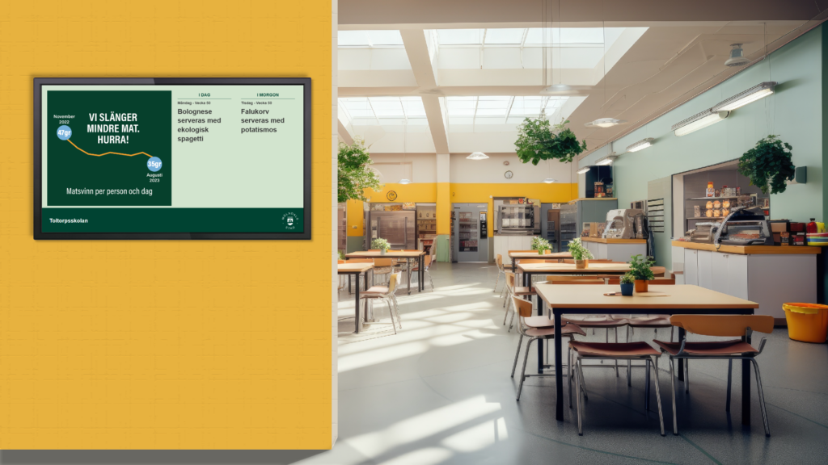Screen dimensions: 828x465
Task: Click the Matsvinn per person och dag caption
Action: [109, 191]
